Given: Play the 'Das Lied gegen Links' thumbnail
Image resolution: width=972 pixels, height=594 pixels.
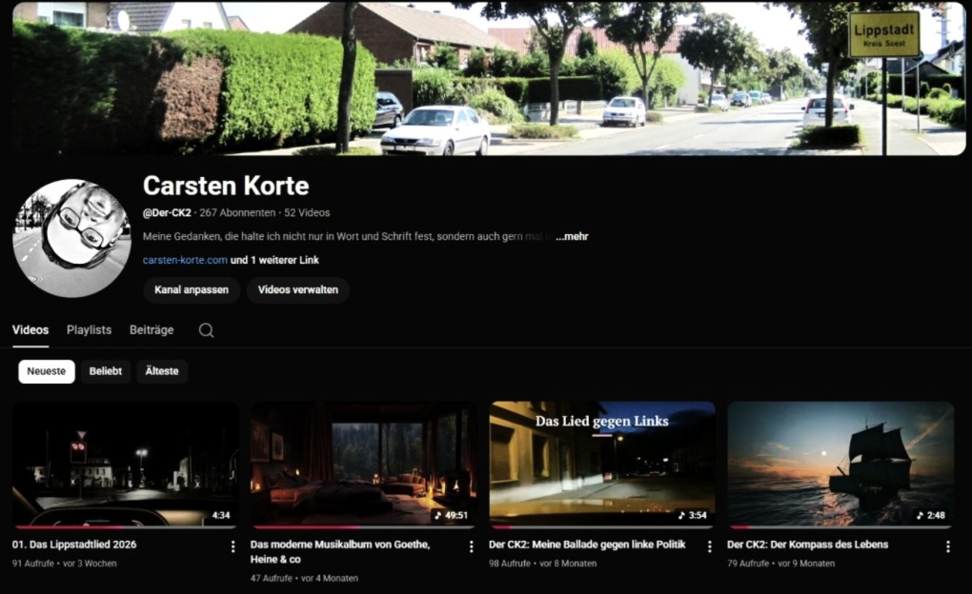Looking at the screenshot, I should tap(602, 464).
